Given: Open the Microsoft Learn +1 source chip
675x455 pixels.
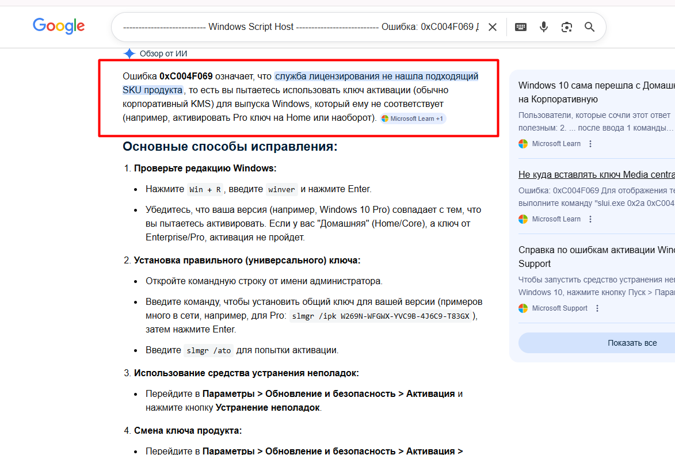Looking at the screenshot, I should click(x=413, y=118).
